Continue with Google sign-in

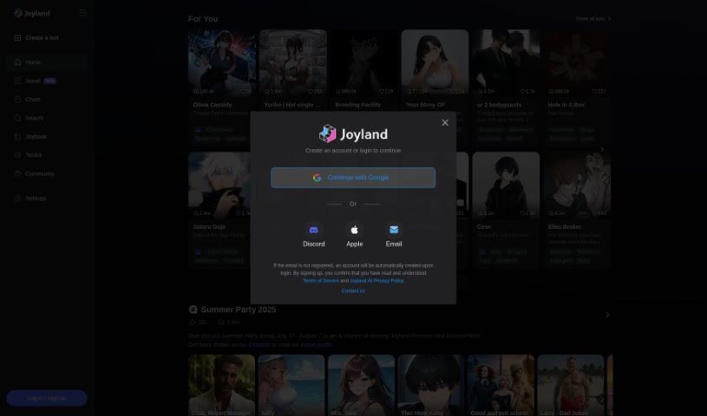pos(353,178)
